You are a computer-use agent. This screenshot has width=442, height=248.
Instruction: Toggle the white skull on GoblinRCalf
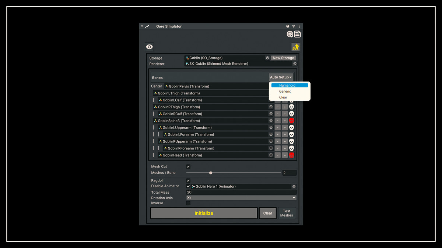pos(291,114)
